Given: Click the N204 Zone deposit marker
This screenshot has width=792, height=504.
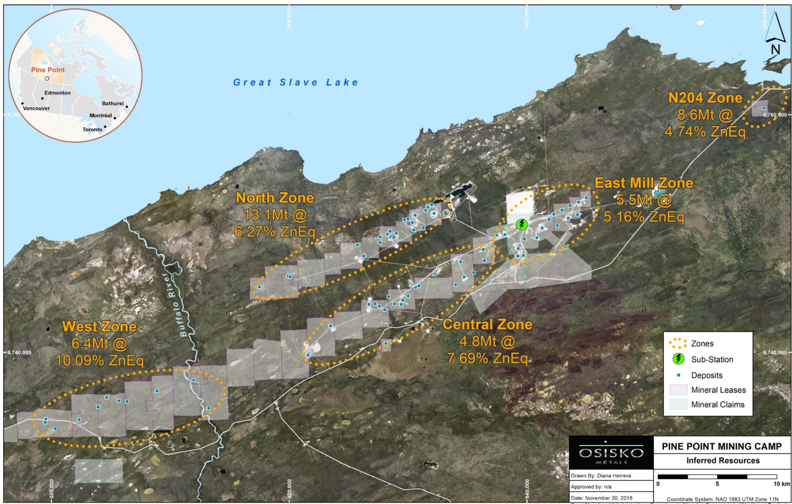Looking at the screenshot, I should (763, 108).
